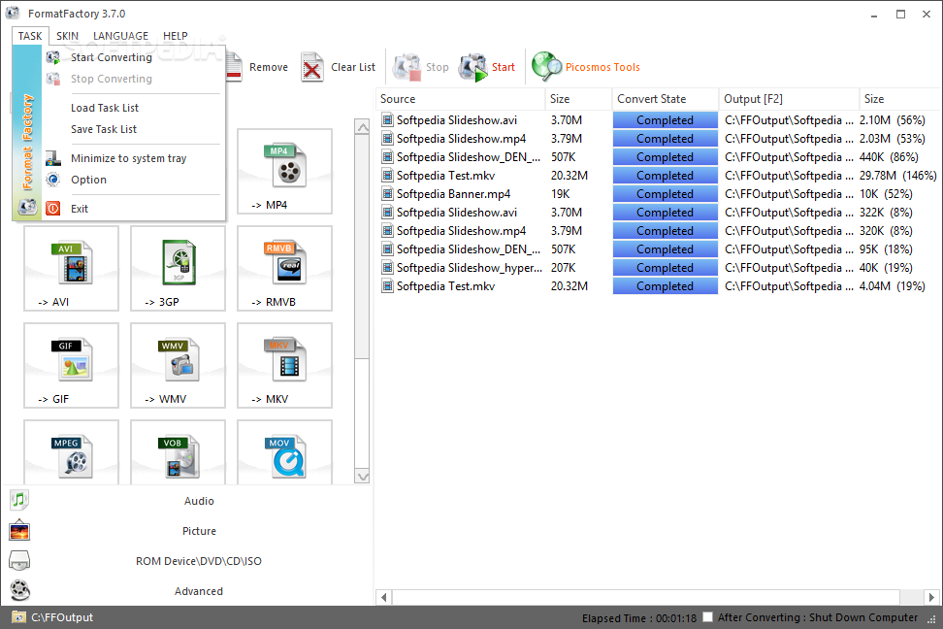Click the MP4 format conversion icon

285,164
